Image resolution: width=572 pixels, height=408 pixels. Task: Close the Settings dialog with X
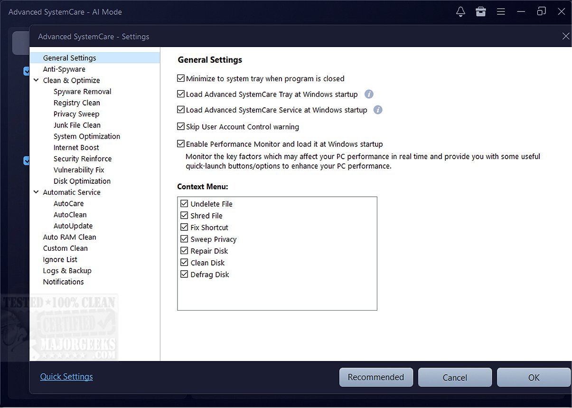tap(565, 36)
